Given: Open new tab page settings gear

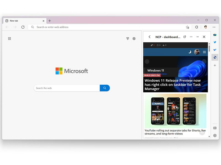Looking at the screenshot, I should (x=134, y=38).
